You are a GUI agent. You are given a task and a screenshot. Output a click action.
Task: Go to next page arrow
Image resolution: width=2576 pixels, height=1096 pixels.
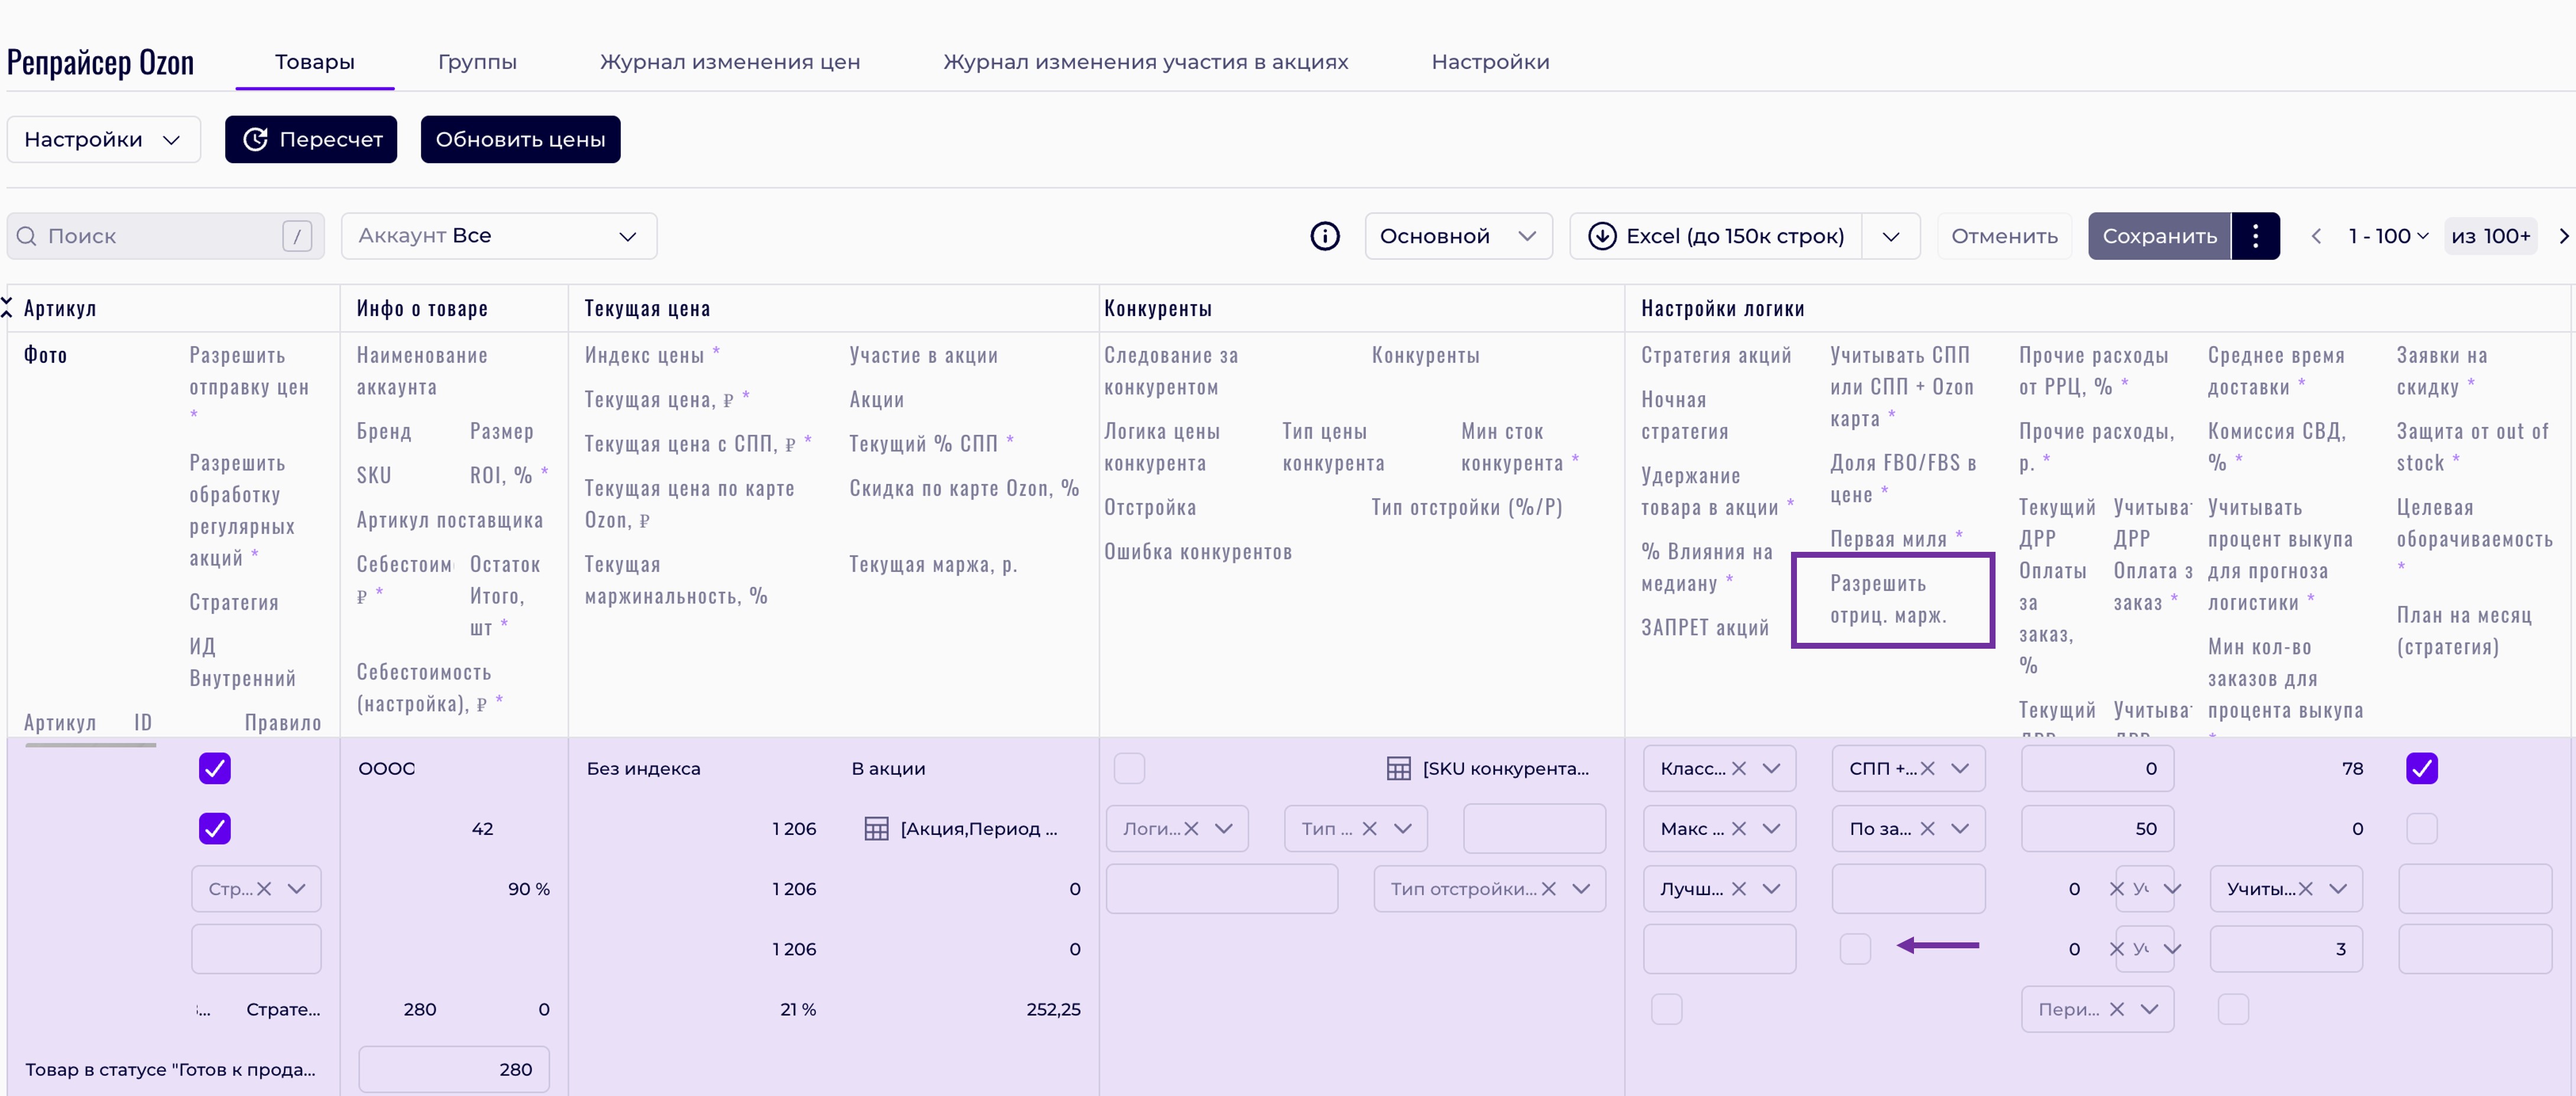point(2563,236)
